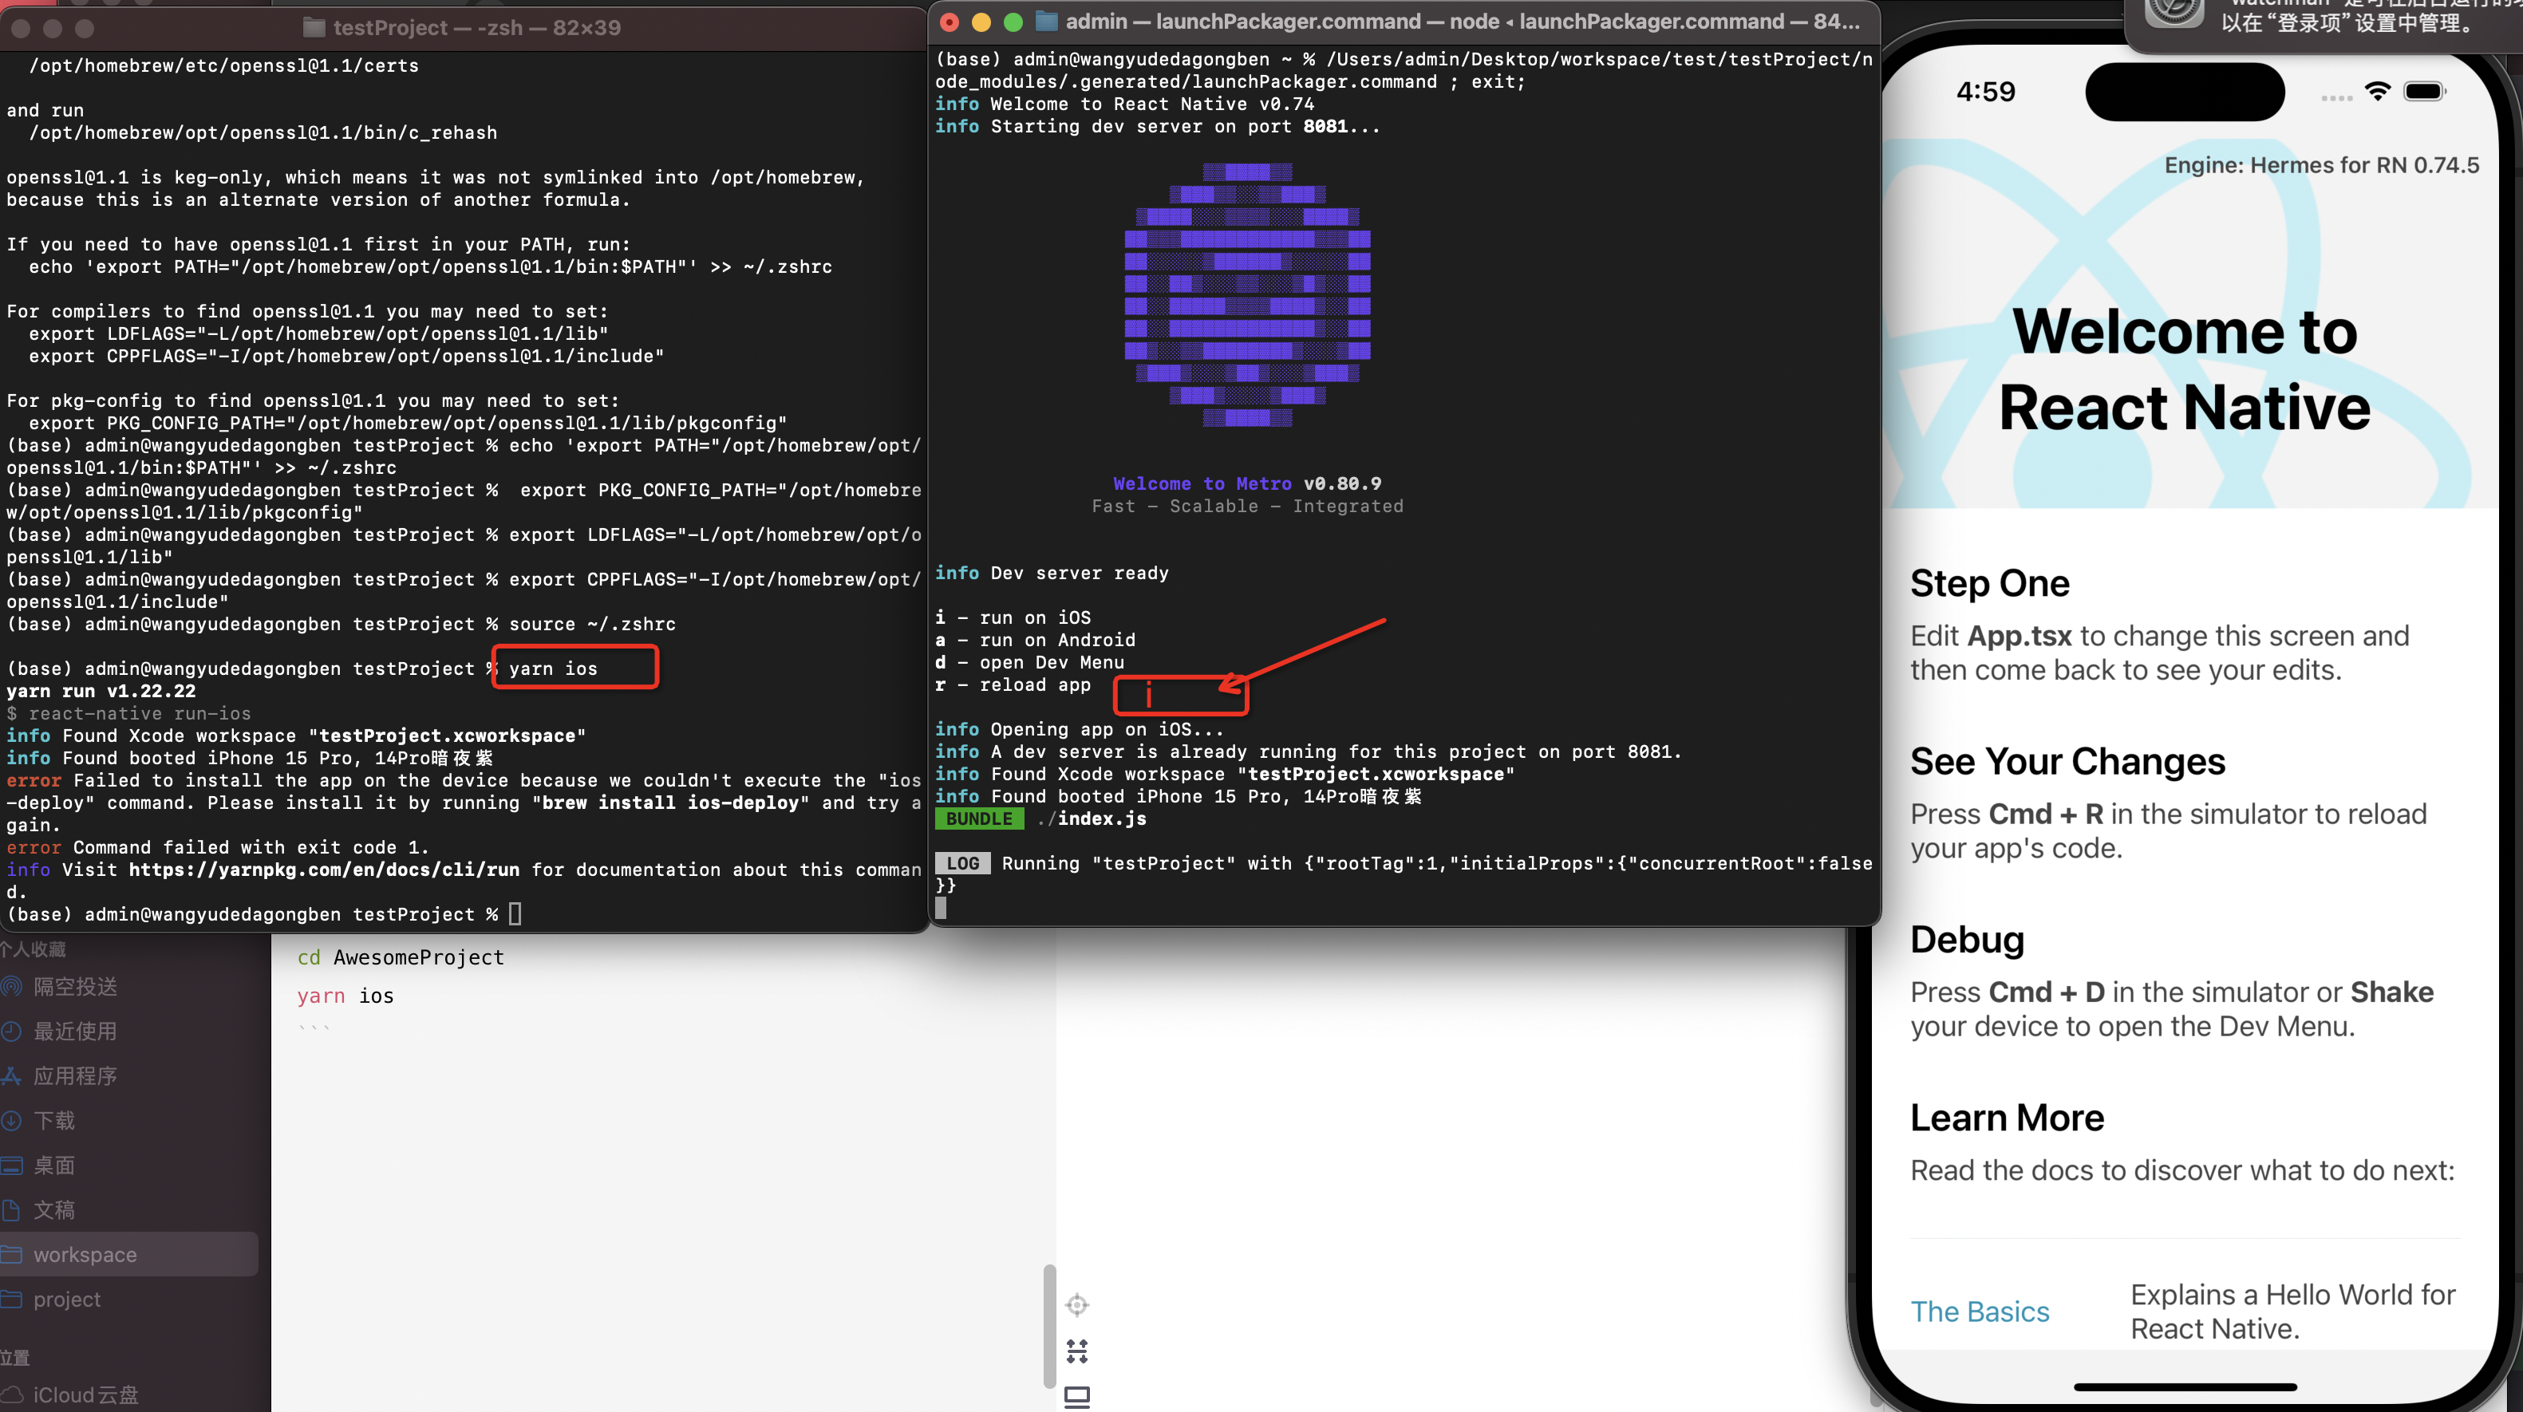2523x1412 pixels.
Task: Click the folder icon beside workspace
Action: (x=11, y=1254)
